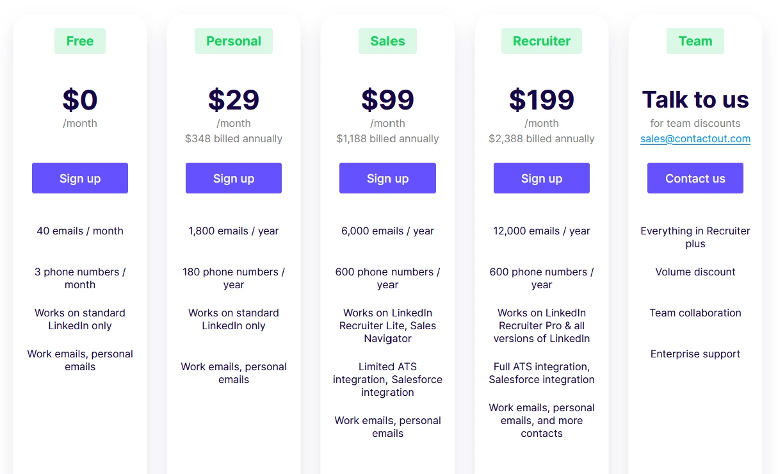Image resolution: width=778 pixels, height=474 pixels.
Task: Click the Talk to us heading
Action: [x=695, y=100]
